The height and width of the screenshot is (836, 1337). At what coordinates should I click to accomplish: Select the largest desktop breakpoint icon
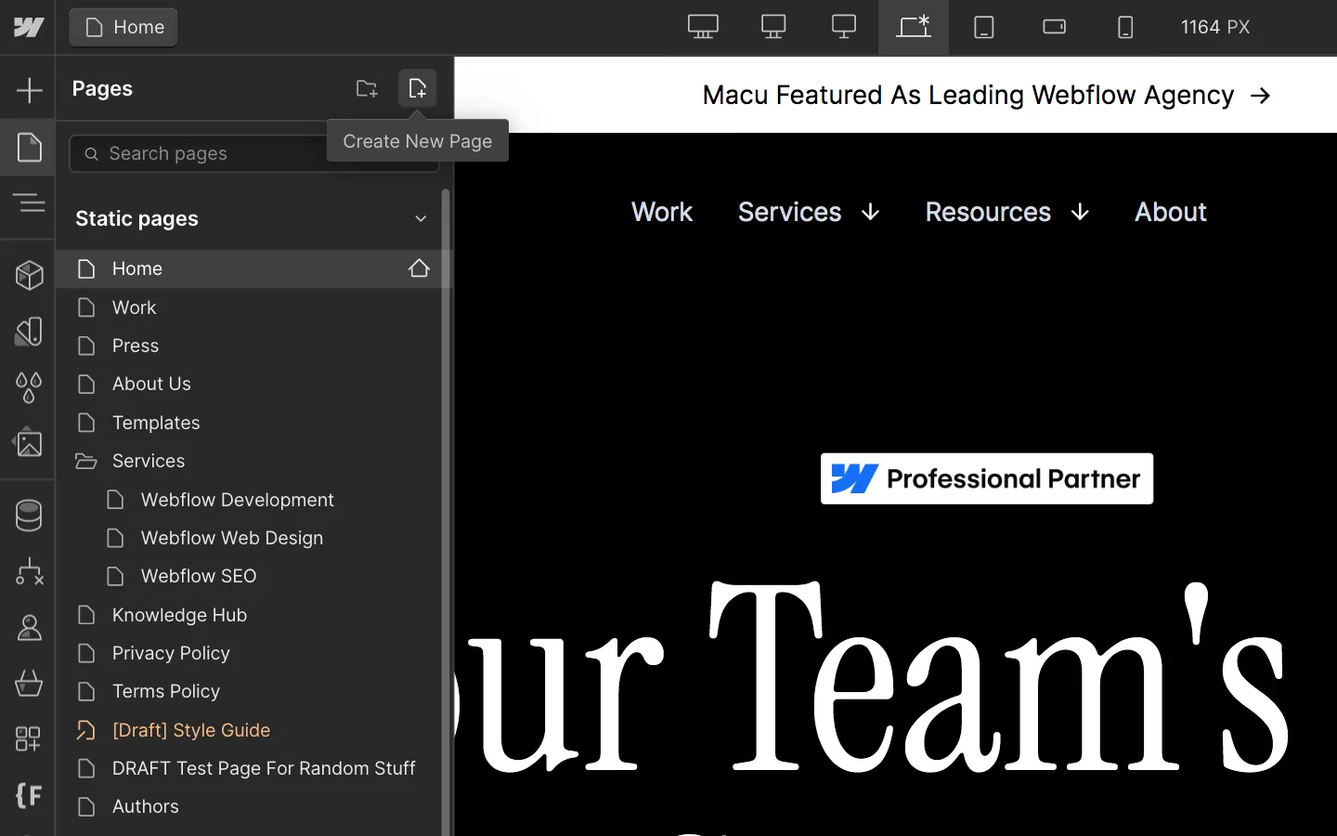(703, 27)
